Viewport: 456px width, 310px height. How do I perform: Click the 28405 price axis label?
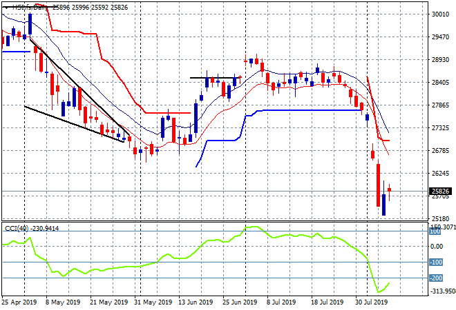(440, 83)
